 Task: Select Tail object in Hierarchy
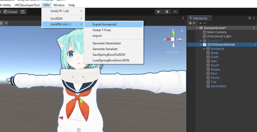click(213, 82)
